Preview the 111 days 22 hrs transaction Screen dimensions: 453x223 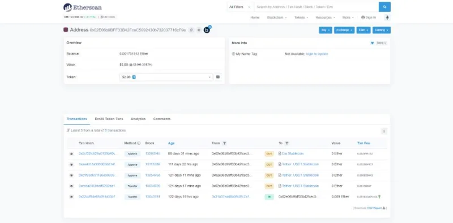(x=71, y=164)
